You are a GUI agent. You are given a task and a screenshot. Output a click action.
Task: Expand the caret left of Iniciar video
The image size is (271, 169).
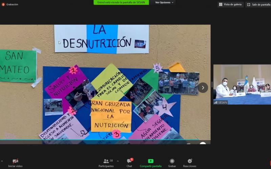pos(2,161)
